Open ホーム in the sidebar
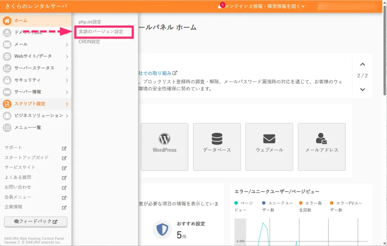This screenshot has width=387, height=246. click(x=36, y=20)
